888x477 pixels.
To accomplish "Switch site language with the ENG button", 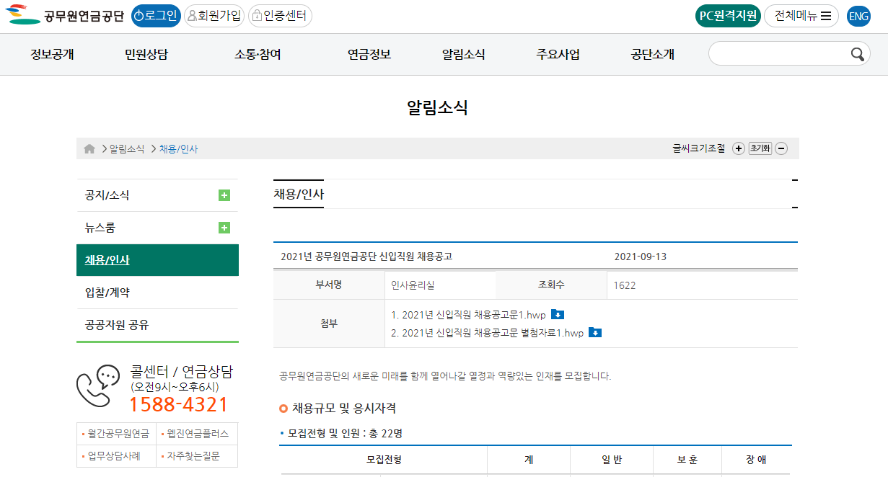I will [858, 14].
